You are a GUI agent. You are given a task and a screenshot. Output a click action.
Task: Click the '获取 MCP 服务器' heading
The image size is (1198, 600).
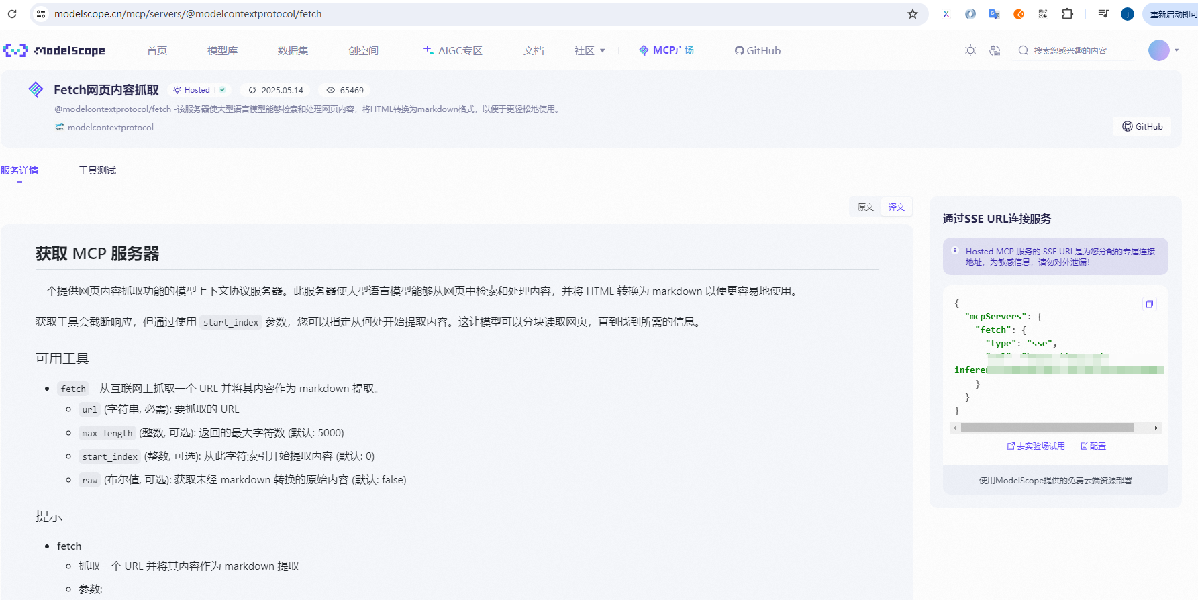(97, 254)
